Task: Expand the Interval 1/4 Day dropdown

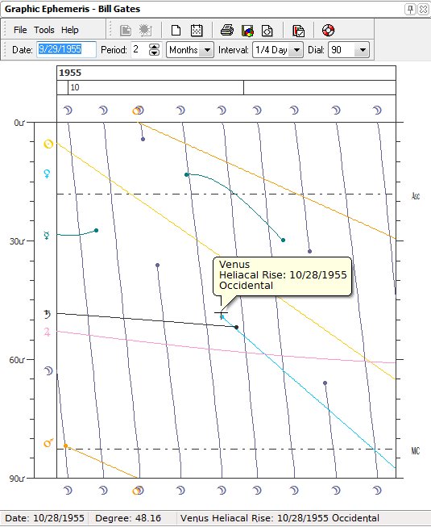Action: click(x=296, y=50)
